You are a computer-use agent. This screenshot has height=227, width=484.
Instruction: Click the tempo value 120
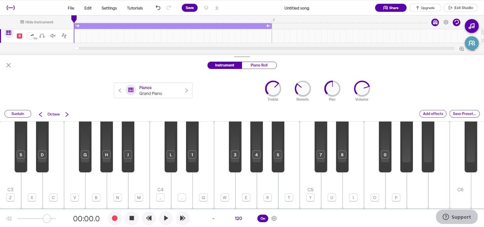[238, 218]
